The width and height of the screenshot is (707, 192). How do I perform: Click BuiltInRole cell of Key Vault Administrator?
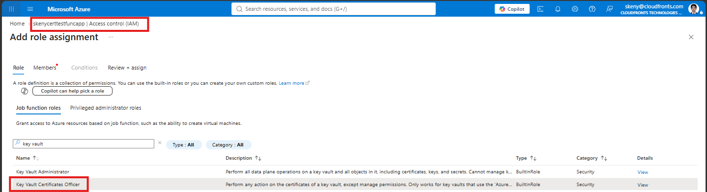[x=529, y=172]
